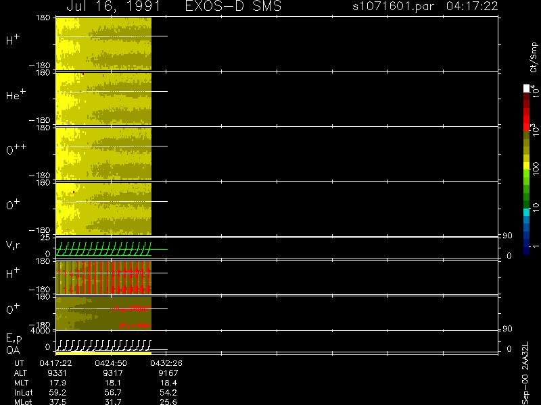Screen dimensions: 541x405
Task: Select the file name "s1071601.par"
Action: click(393, 6)
